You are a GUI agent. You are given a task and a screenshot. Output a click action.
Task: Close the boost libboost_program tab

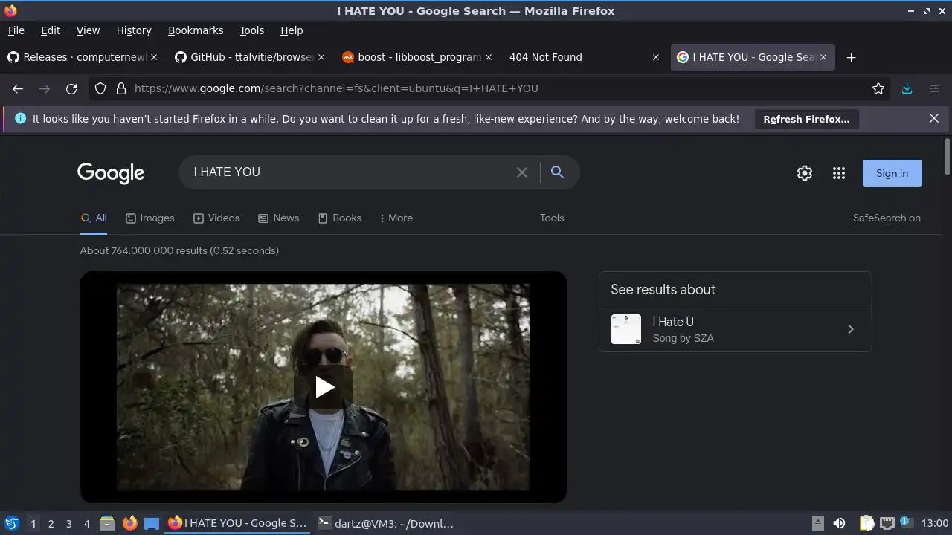coord(489,57)
